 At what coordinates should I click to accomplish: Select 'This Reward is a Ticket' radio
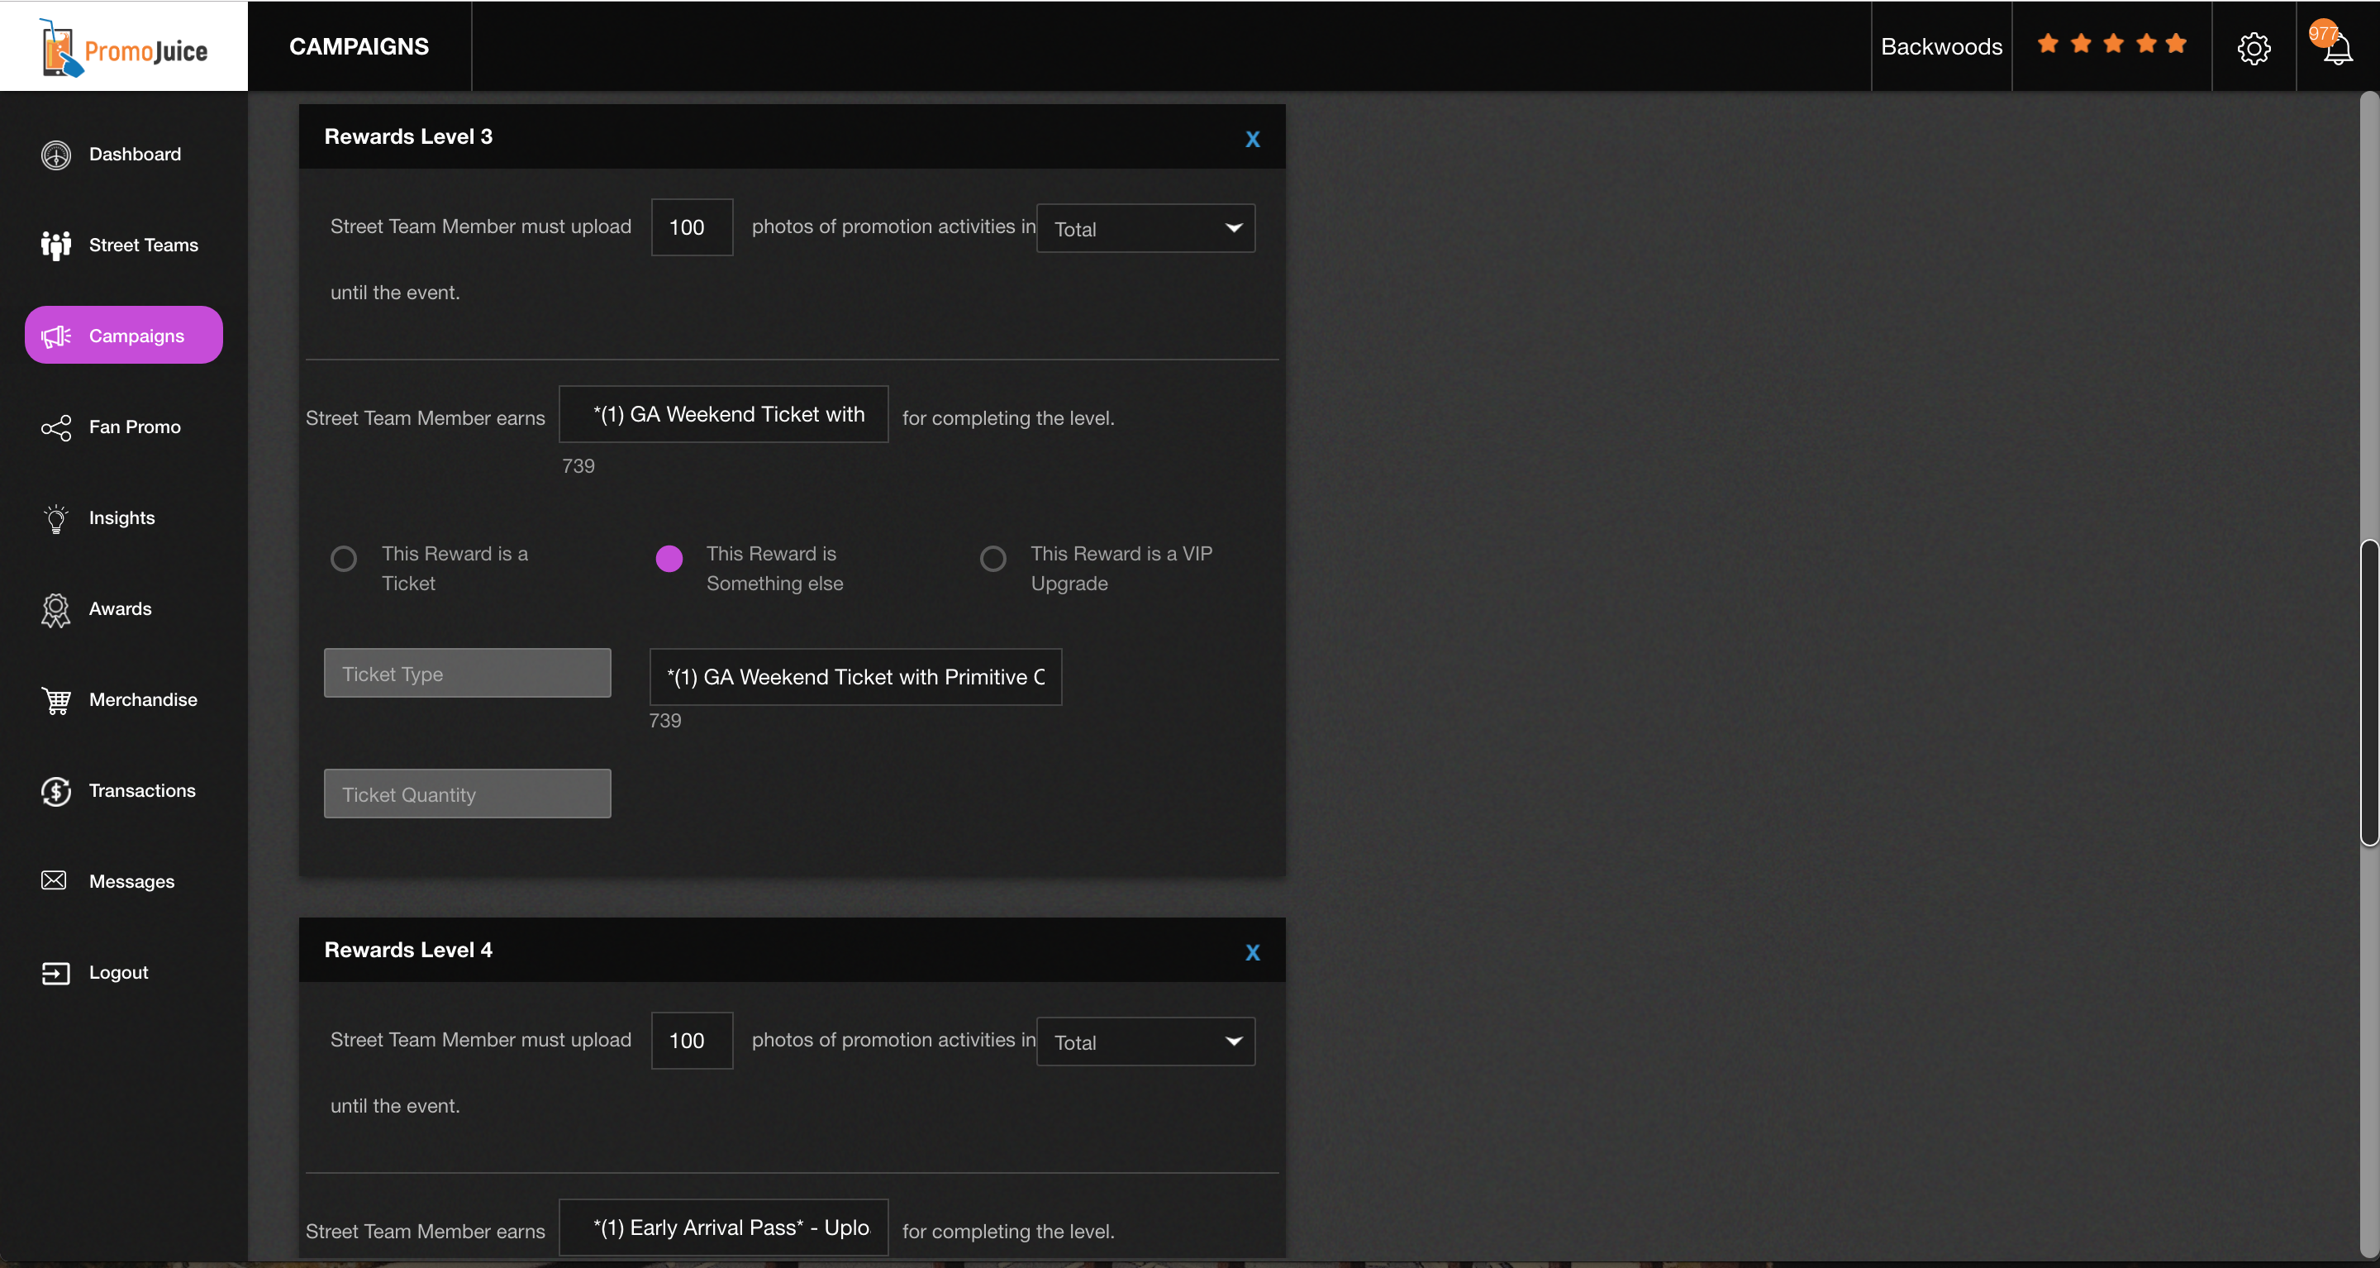click(344, 558)
